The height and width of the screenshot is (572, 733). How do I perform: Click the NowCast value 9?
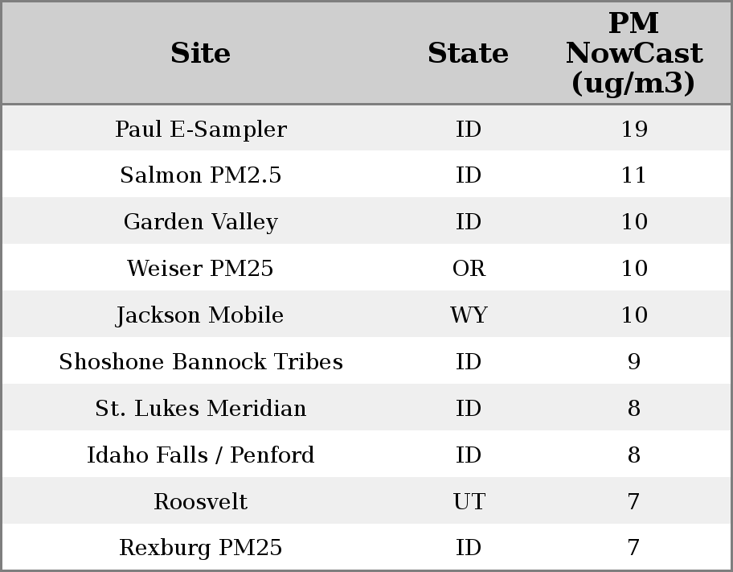633,362
